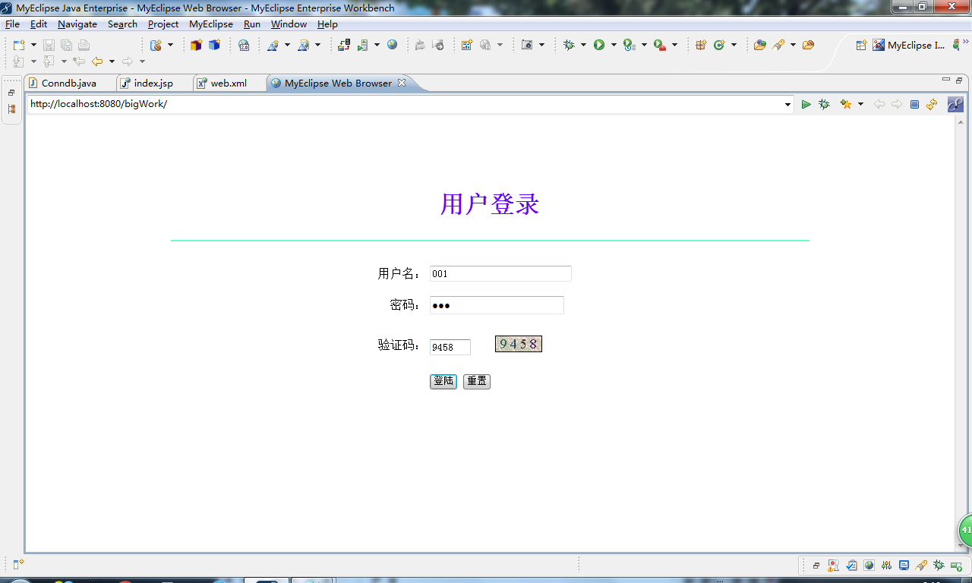The height and width of the screenshot is (583, 972).
Task: Click the Print toolbar icon
Action: [84, 46]
